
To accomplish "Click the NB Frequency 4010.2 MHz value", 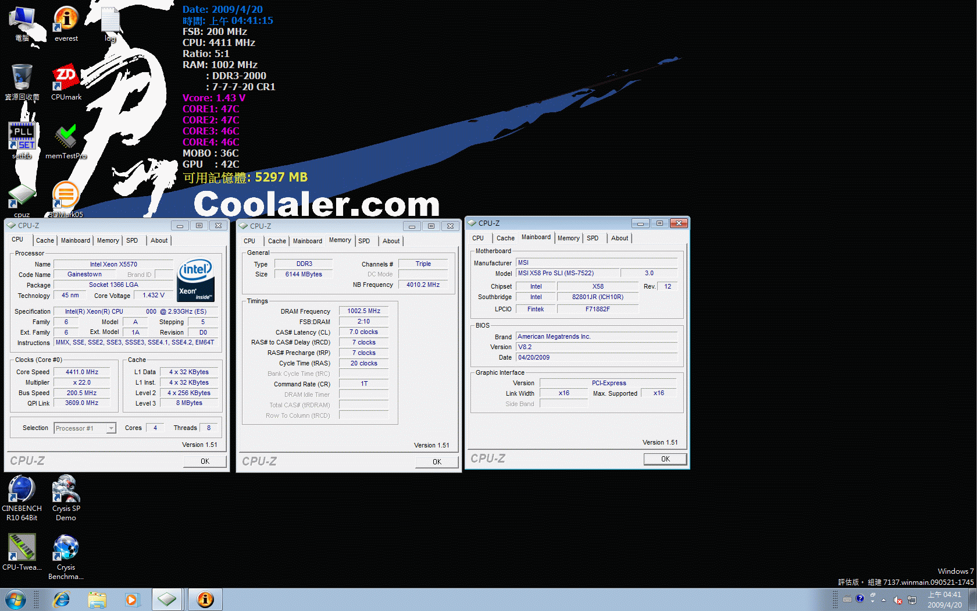I will pos(423,285).
